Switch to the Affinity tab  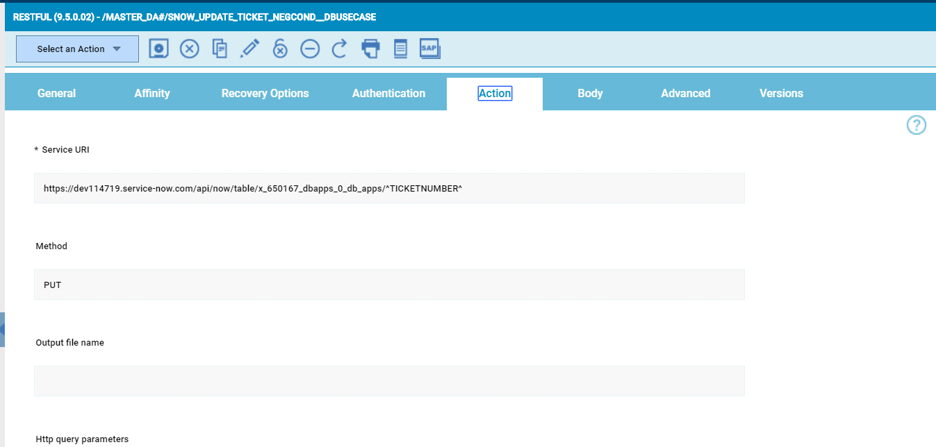click(152, 93)
